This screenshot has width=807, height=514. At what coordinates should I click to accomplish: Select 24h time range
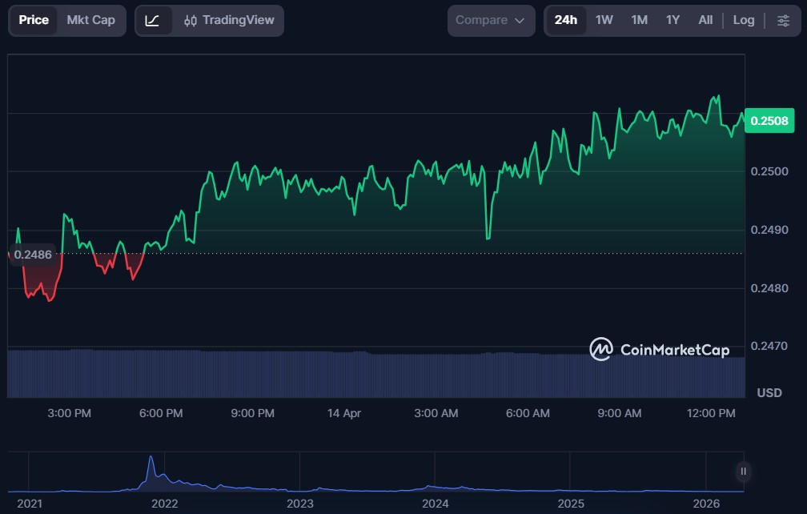565,20
